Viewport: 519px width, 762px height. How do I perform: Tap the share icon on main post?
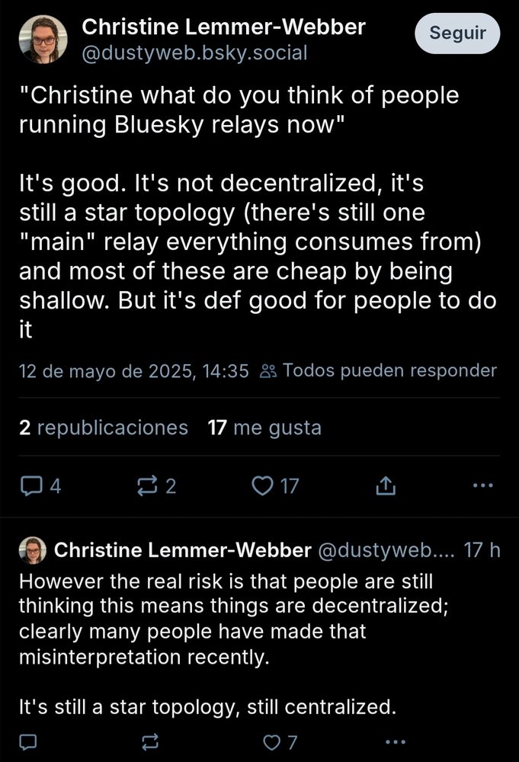pos(386,485)
